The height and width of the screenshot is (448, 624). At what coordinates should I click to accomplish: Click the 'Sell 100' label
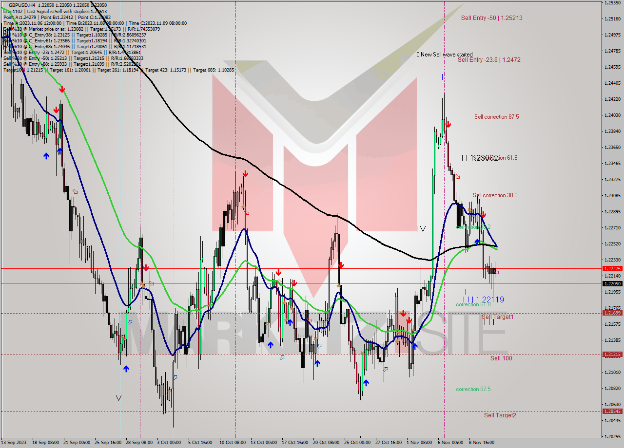501,358
